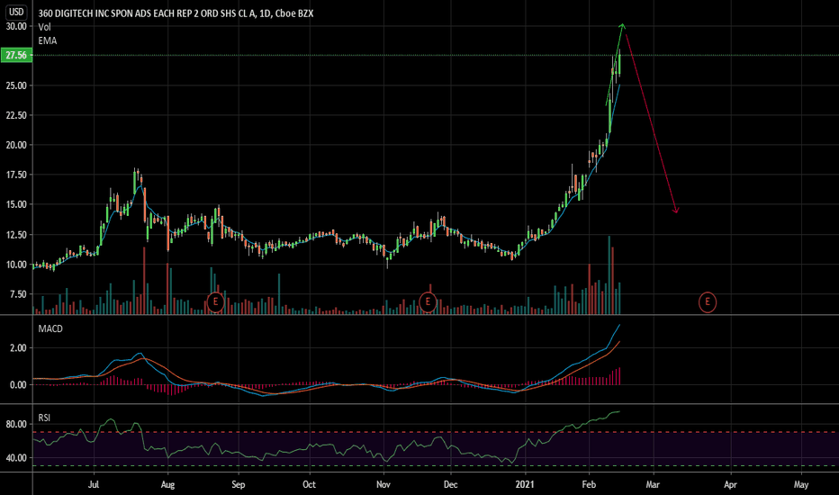Select the EMA indicator label

[47, 40]
